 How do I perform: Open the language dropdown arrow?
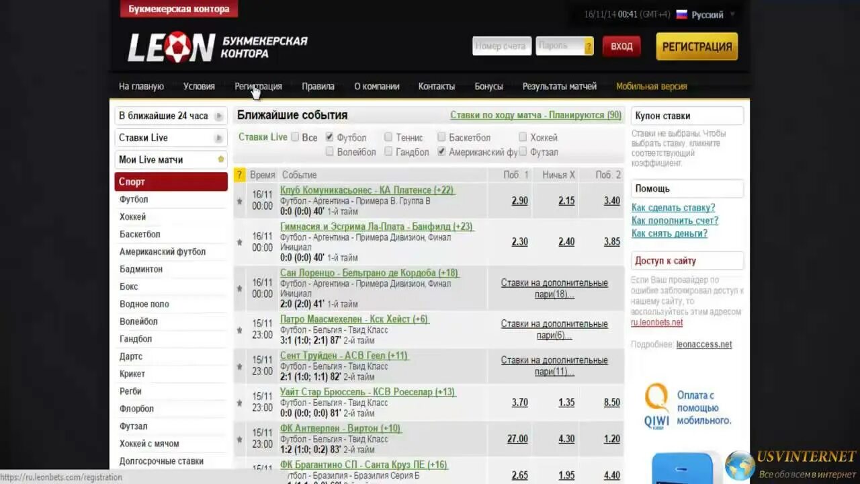(732, 14)
